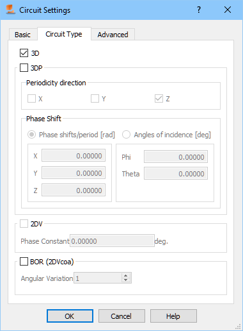Enable the BOR (2DVcoa) checkbox
Screen dimensions: 243x331
(24, 261)
